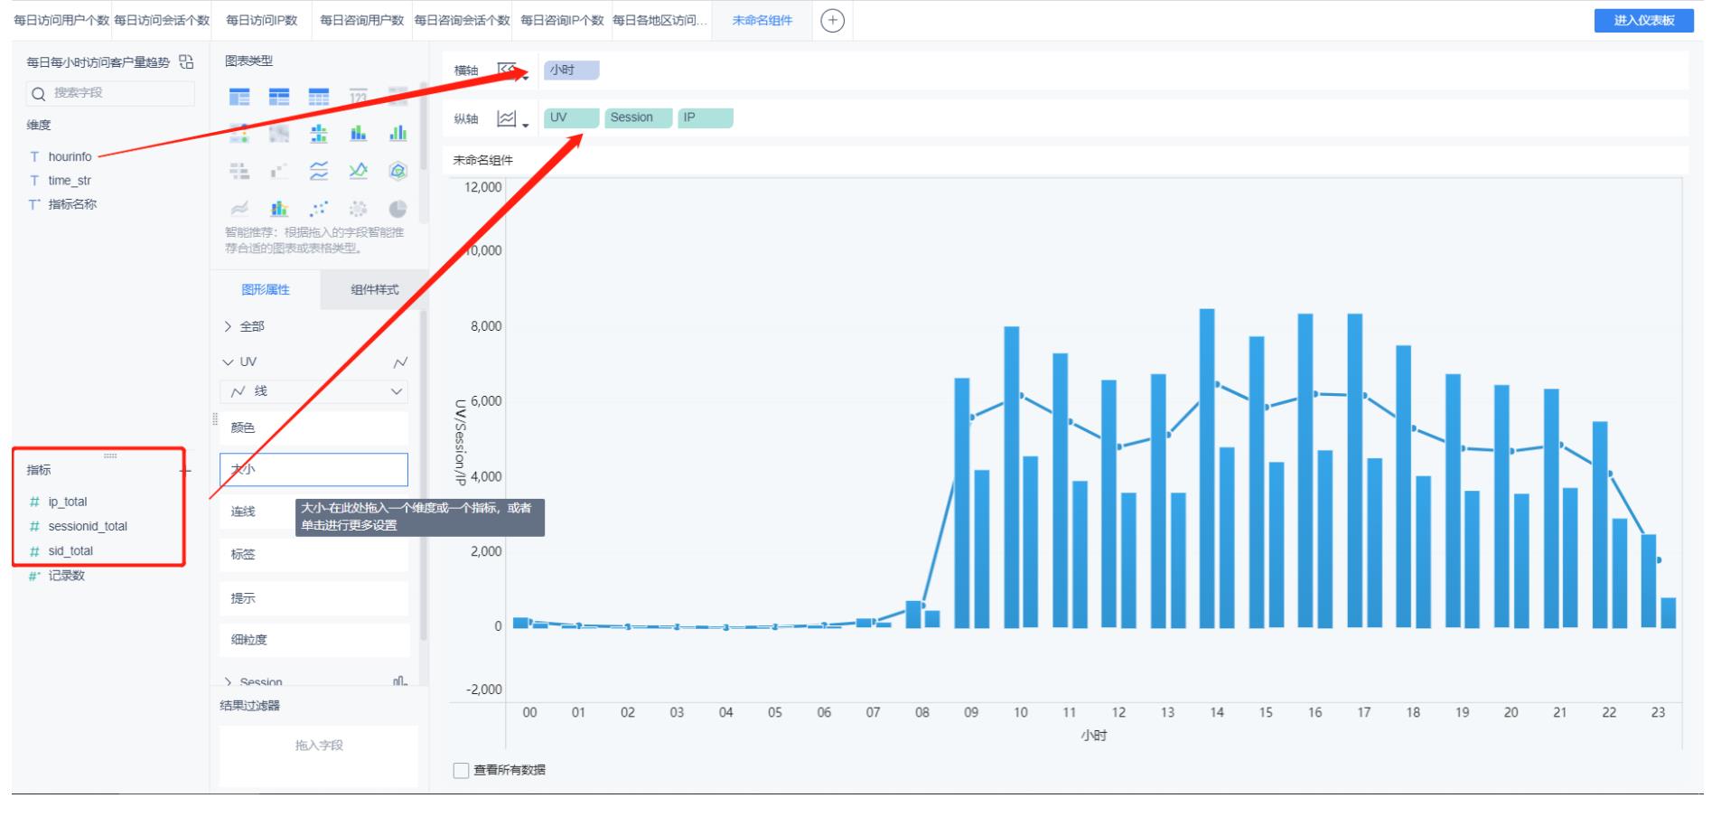
Task: Click the plus icon beside 指标 header
Action: point(185,470)
